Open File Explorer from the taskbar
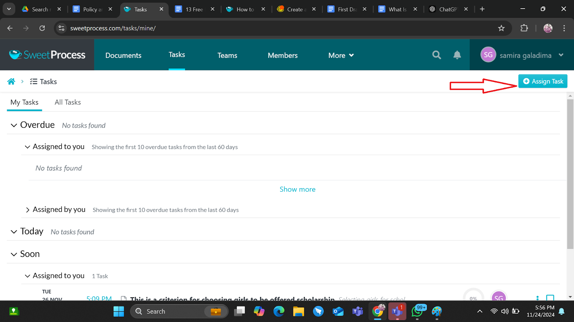This screenshot has height=322, width=574. pos(298,311)
